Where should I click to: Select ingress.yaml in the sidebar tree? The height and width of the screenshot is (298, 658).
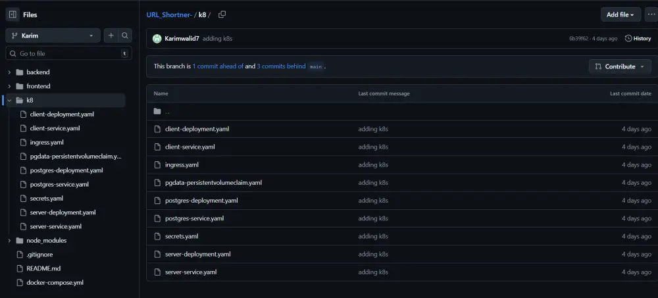click(46, 142)
